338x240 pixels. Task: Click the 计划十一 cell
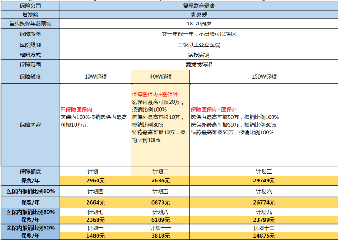click(160, 228)
